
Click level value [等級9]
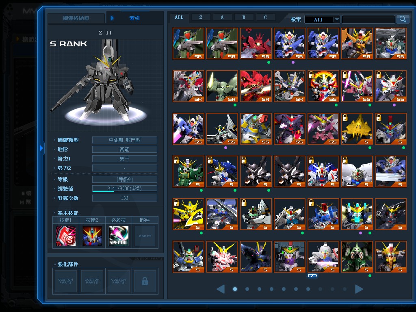point(124,179)
